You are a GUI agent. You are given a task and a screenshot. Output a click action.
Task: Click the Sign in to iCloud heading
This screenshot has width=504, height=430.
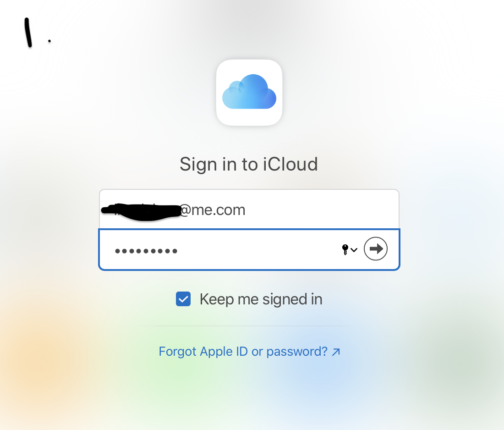click(x=249, y=165)
